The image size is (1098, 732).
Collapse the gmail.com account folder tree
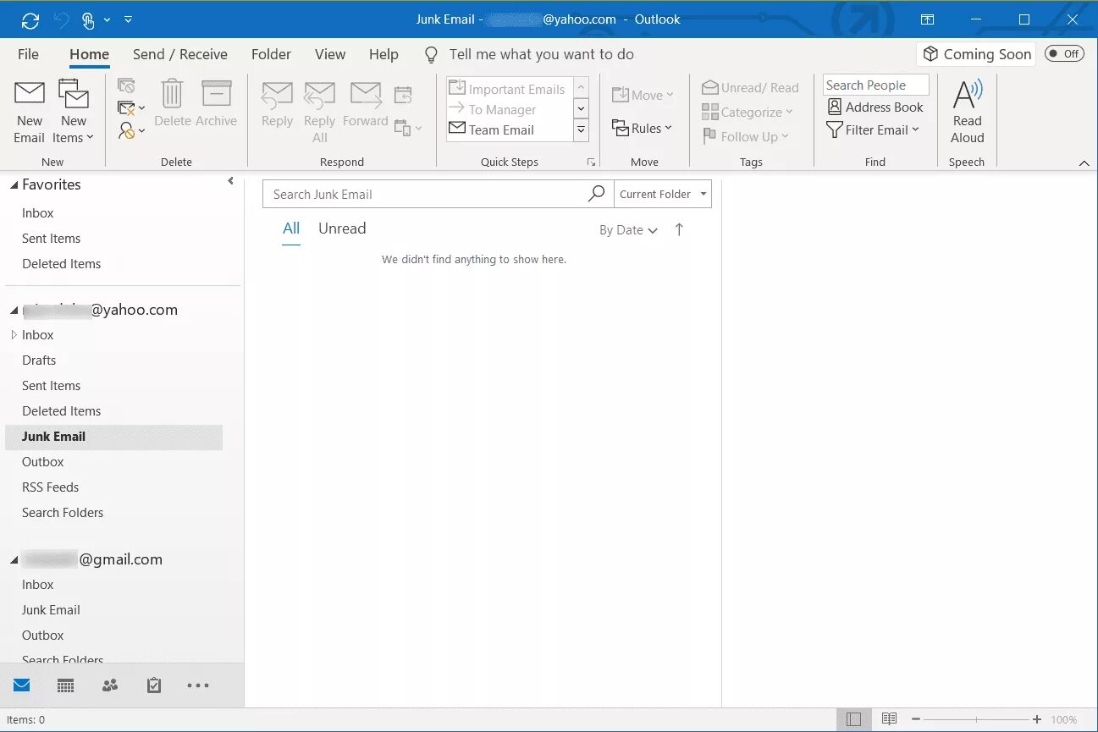[14, 559]
